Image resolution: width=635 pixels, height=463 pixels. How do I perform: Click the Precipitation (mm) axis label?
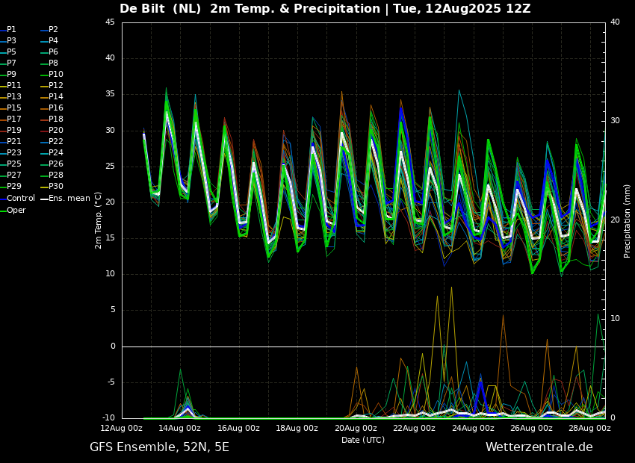628,221
